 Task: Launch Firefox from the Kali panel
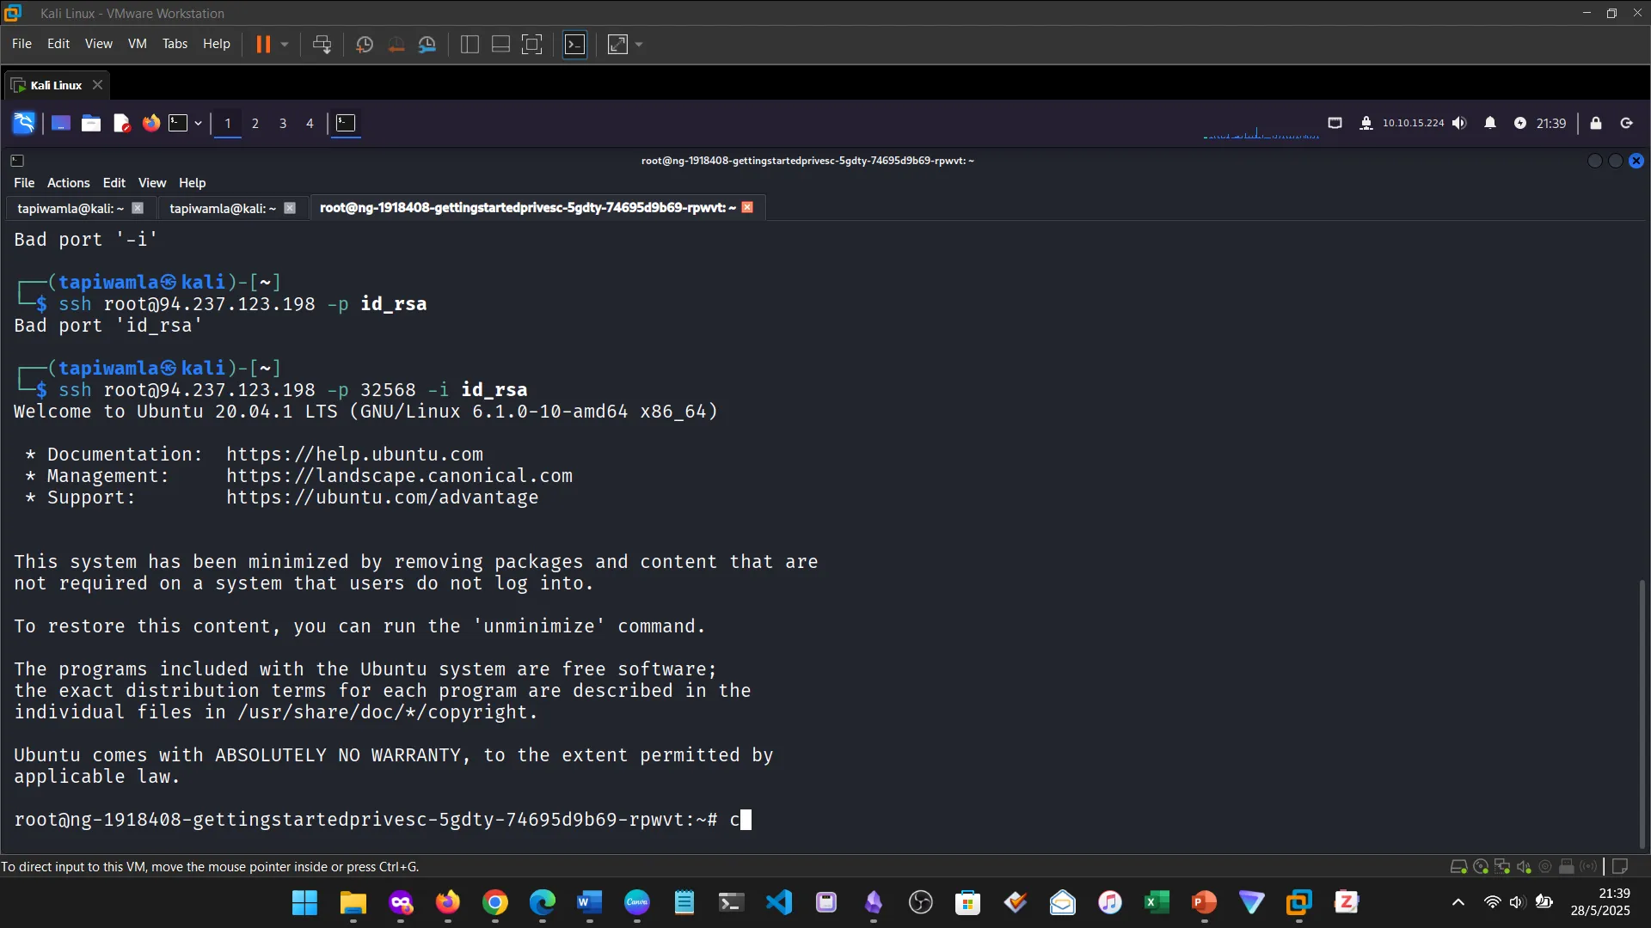tap(151, 123)
